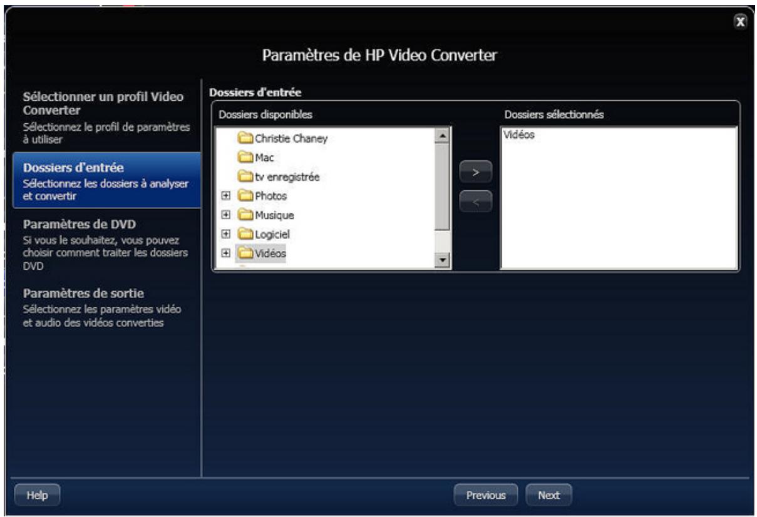Image resolution: width=757 pixels, height=517 pixels.
Task: Click the tv enregistrée folder icon
Action: (245, 177)
